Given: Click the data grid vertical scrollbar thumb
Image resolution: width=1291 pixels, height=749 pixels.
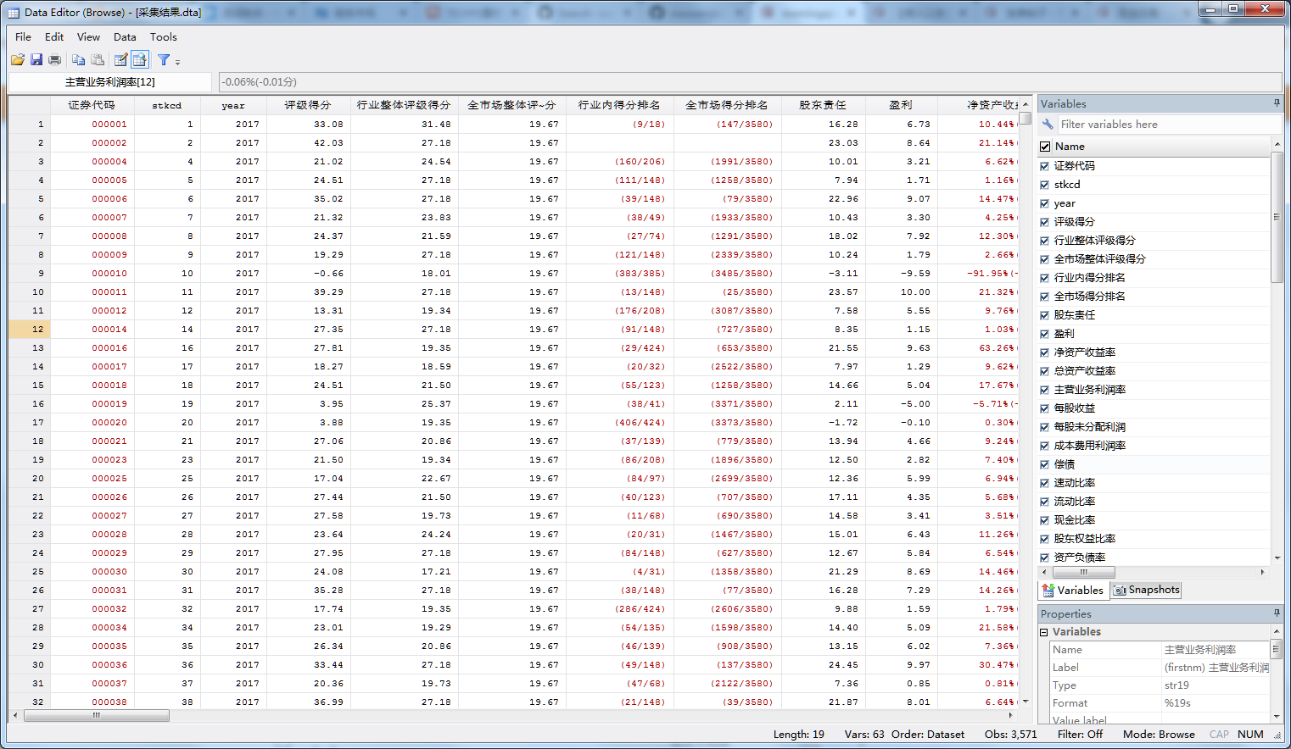Looking at the screenshot, I should tap(1026, 119).
